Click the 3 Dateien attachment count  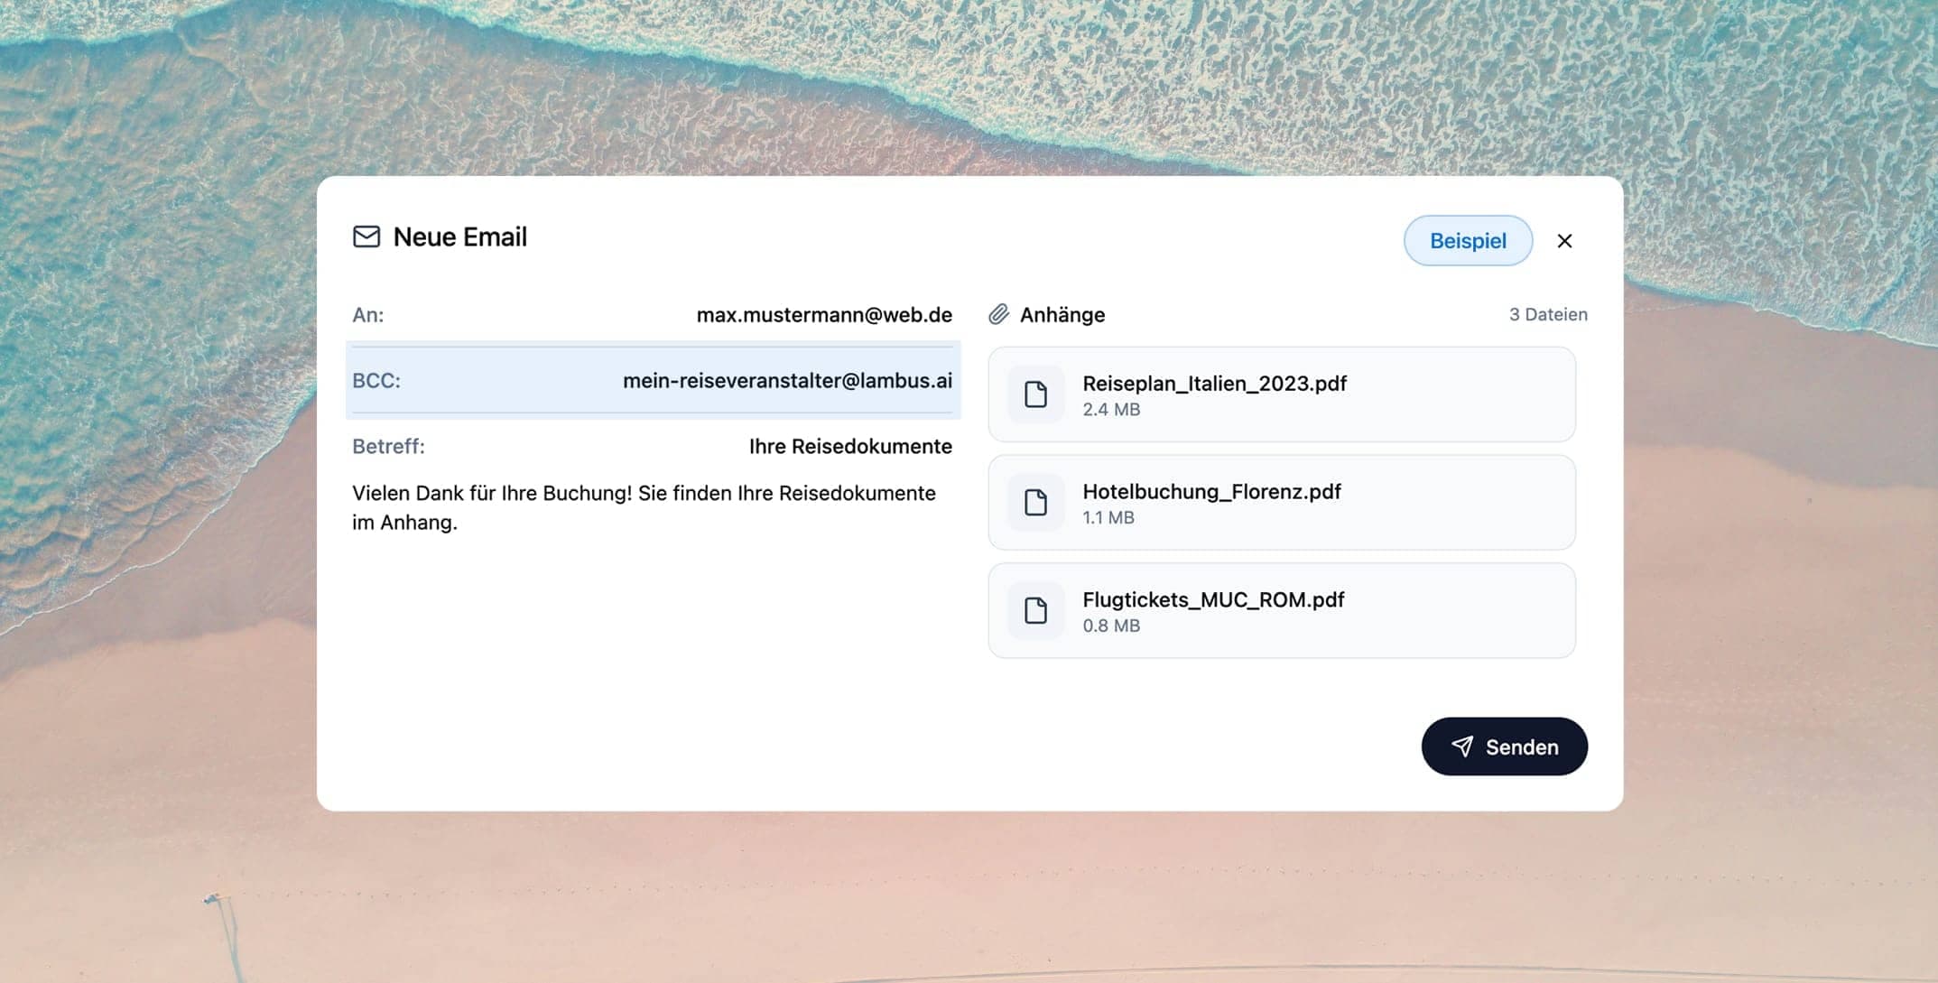click(1547, 315)
